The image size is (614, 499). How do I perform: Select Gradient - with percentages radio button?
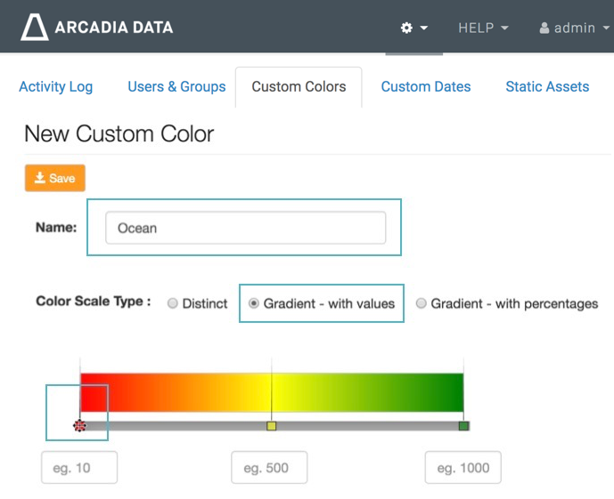(422, 303)
